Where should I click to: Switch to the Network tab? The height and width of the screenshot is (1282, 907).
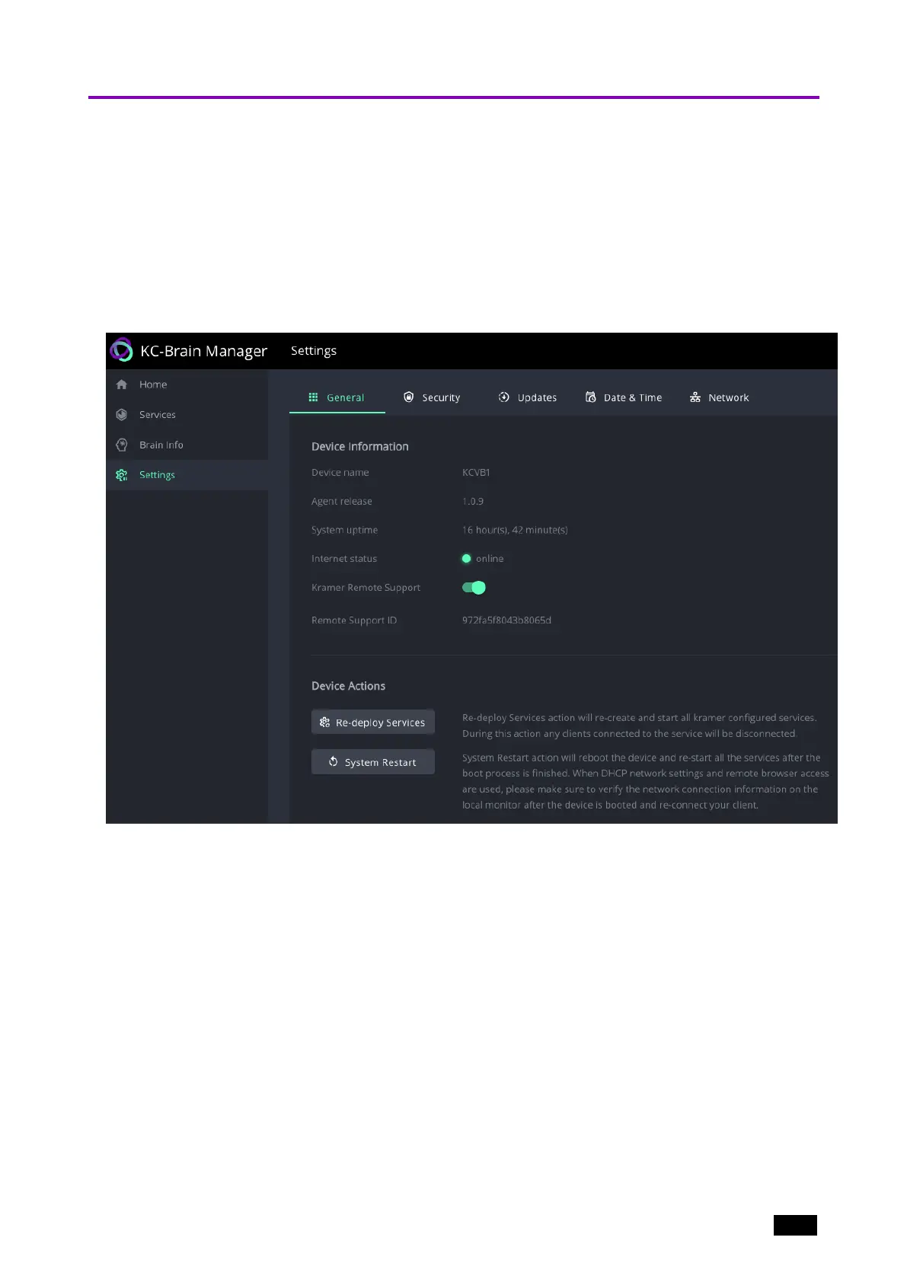[x=719, y=397]
